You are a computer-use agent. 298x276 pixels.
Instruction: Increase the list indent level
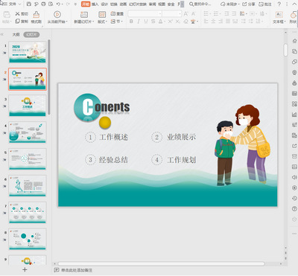click(234, 13)
